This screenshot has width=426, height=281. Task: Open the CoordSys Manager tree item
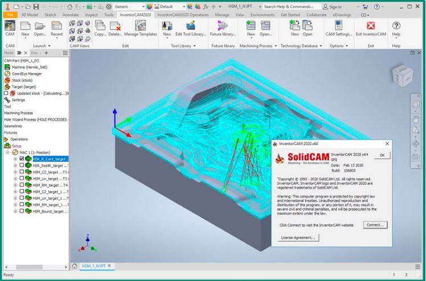click(x=26, y=73)
